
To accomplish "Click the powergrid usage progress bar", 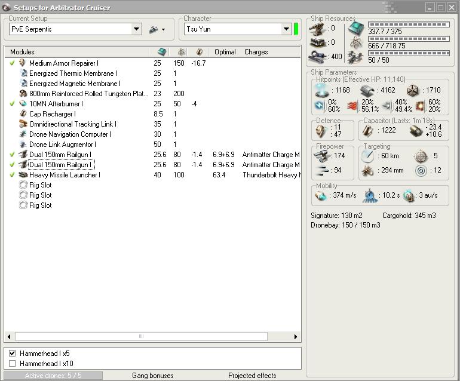I will [409, 39].
